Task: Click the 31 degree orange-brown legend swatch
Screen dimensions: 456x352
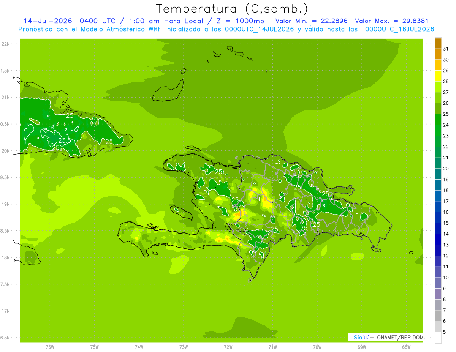Action: coord(438,44)
